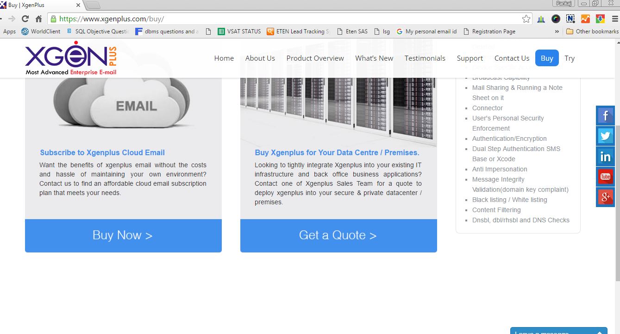
Task: Click the orange extension icon
Action: click(x=585, y=19)
